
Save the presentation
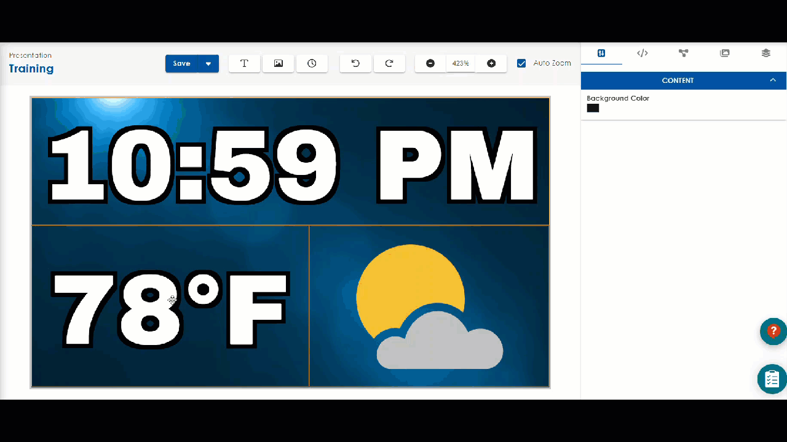point(181,63)
